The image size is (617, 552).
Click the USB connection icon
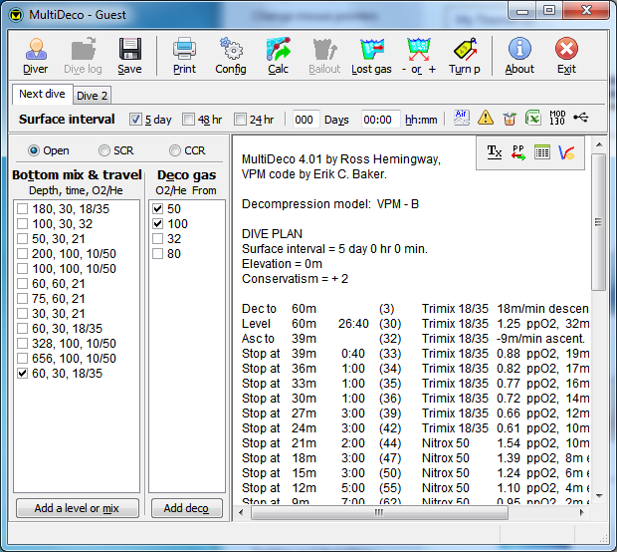click(581, 118)
